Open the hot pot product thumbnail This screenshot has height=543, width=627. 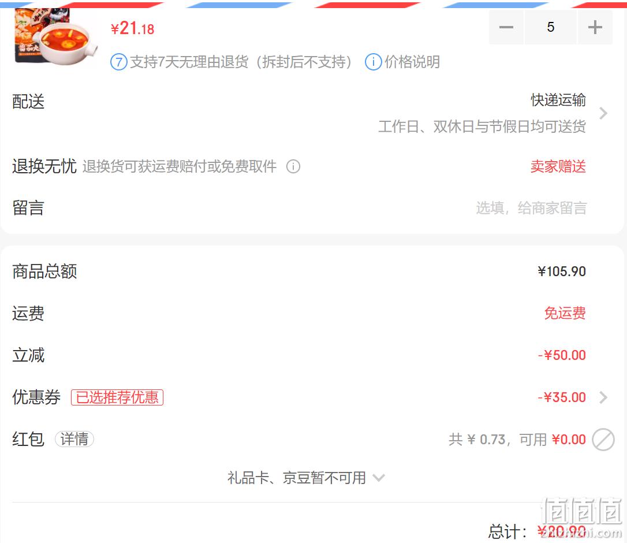click(55, 36)
